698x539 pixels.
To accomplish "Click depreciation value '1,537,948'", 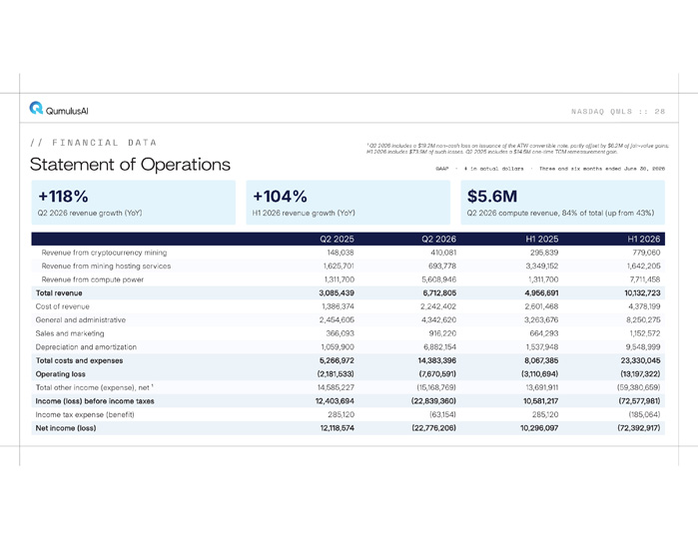I will point(542,346).
